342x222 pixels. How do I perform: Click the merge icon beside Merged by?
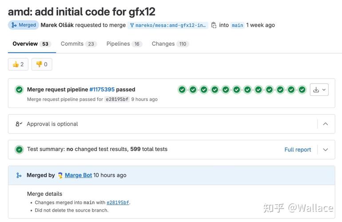pyautogui.click(x=19, y=175)
